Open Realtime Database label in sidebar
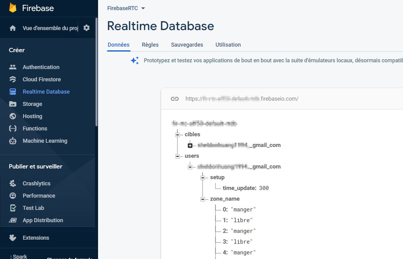403x259 pixels. coord(46,91)
